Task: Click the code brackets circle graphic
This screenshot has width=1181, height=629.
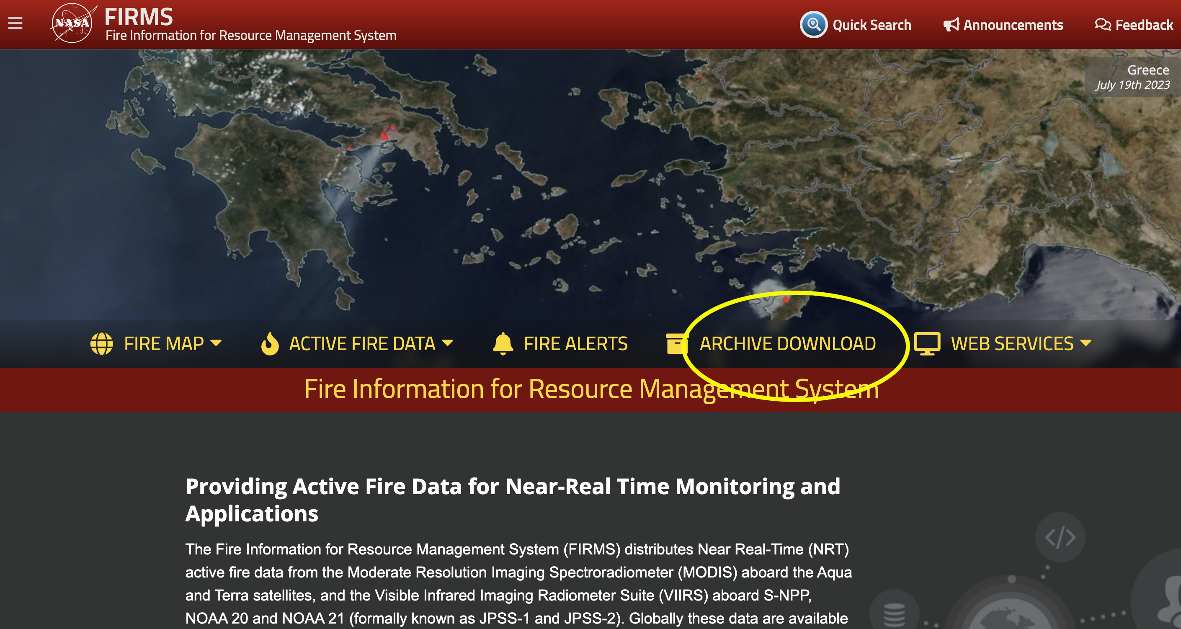Action: click(x=1060, y=537)
